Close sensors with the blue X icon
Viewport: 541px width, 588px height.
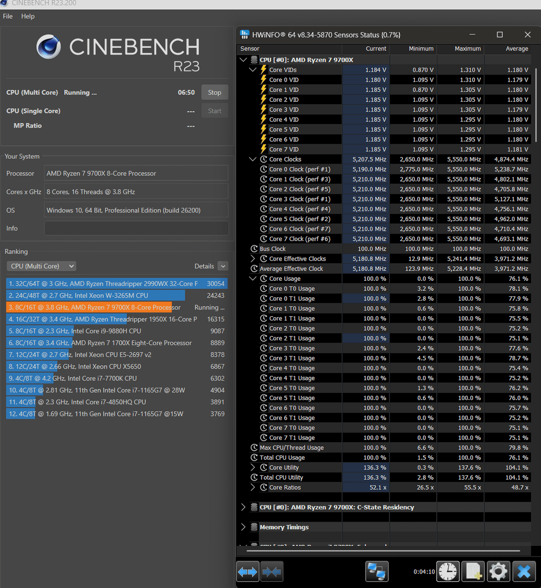(x=524, y=571)
